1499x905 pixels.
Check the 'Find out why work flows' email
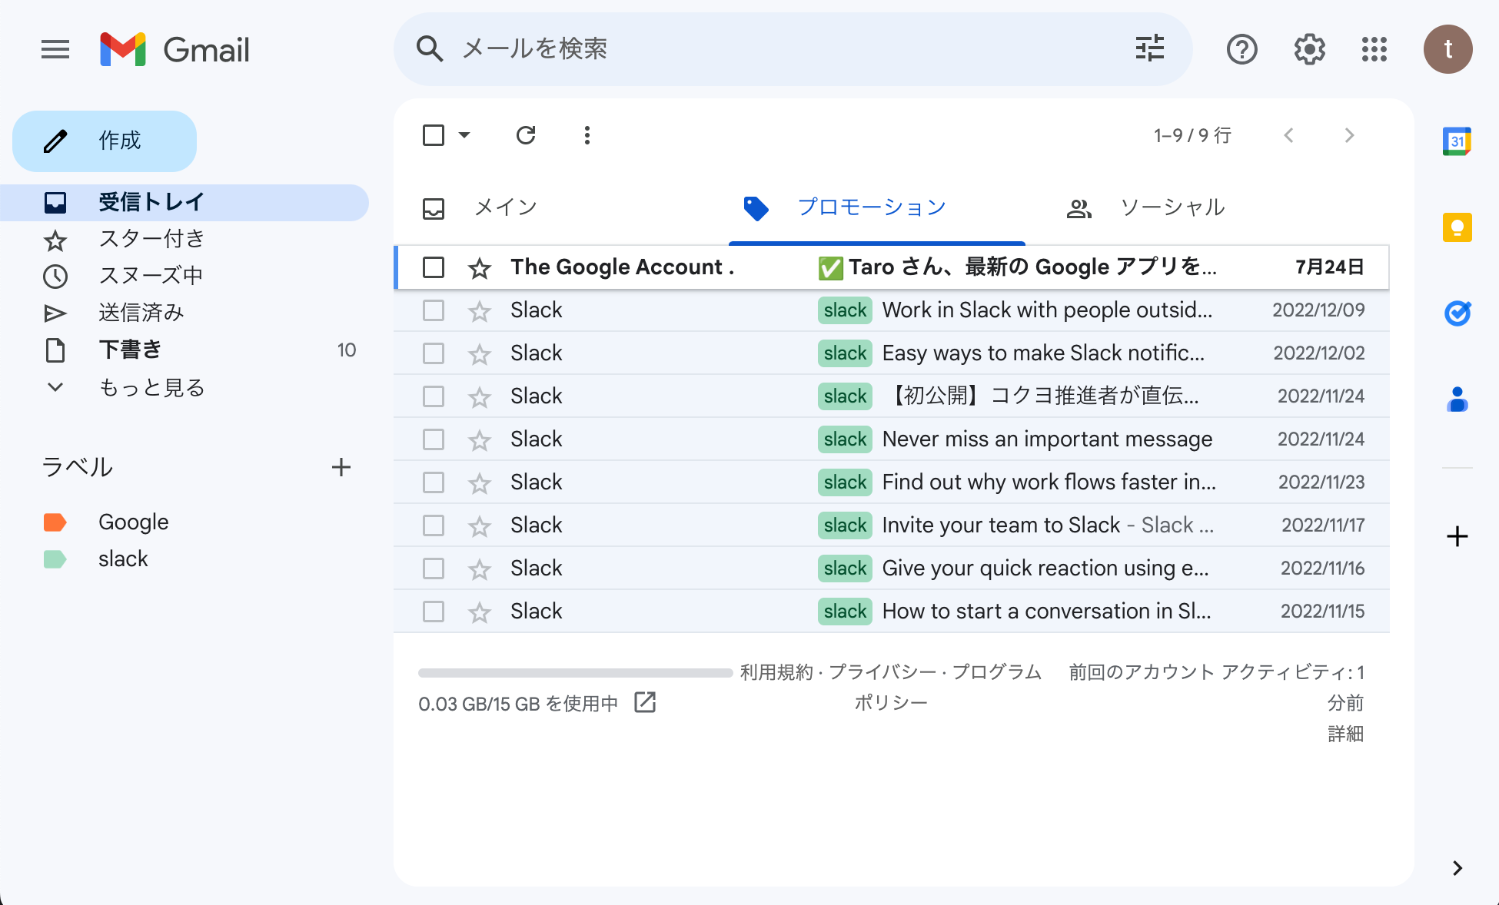coord(434,482)
